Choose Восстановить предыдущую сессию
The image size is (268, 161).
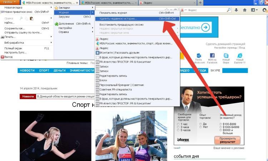click(x=137, y=25)
